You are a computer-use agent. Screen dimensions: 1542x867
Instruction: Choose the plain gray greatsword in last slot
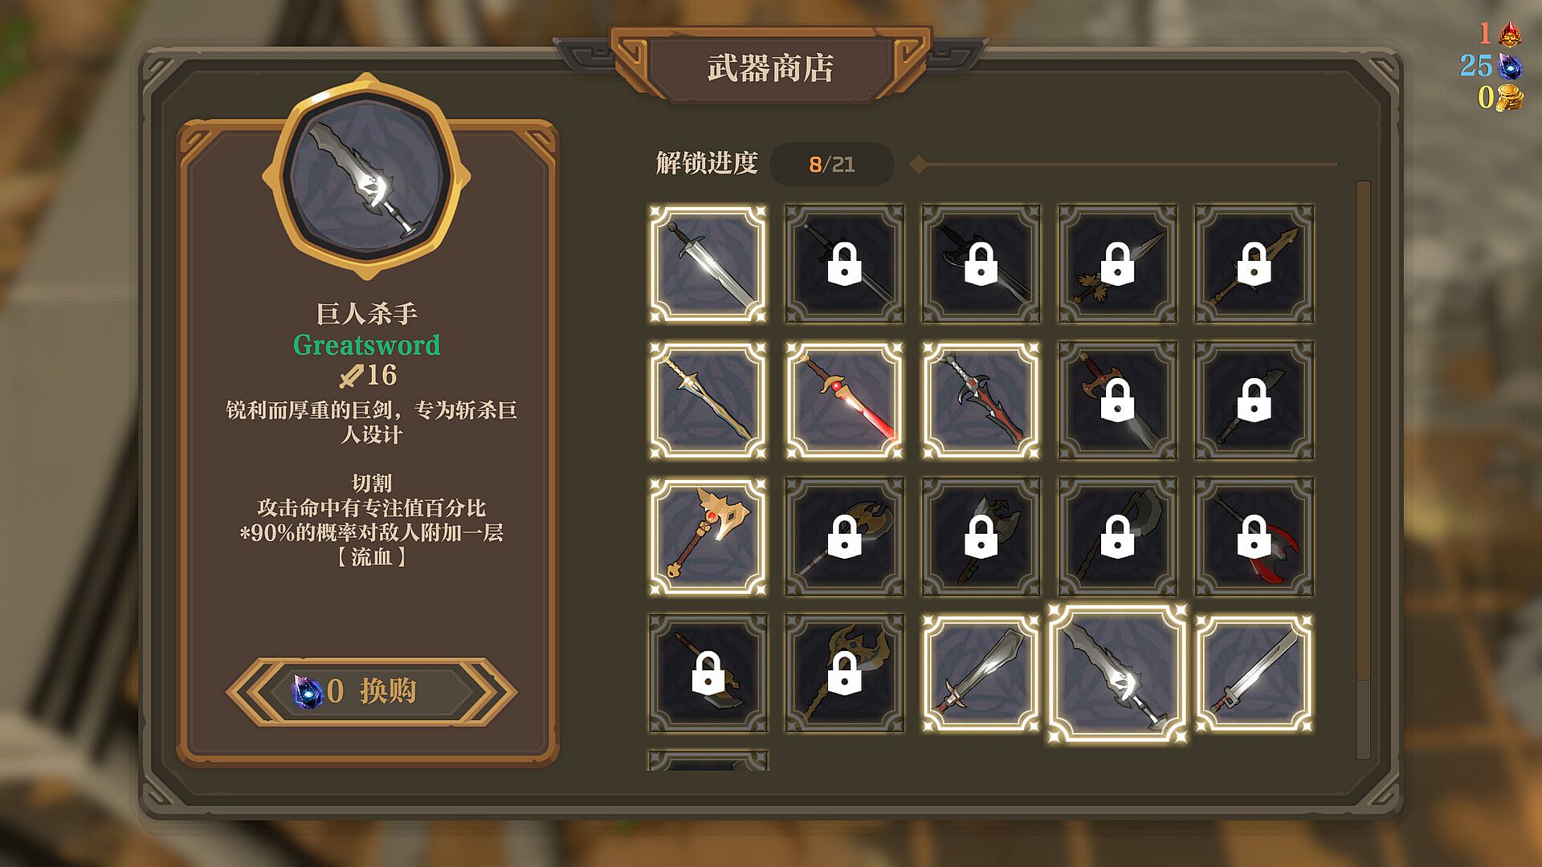[x=1254, y=673]
